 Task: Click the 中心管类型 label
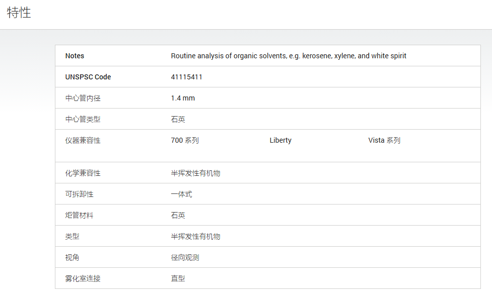83,119
